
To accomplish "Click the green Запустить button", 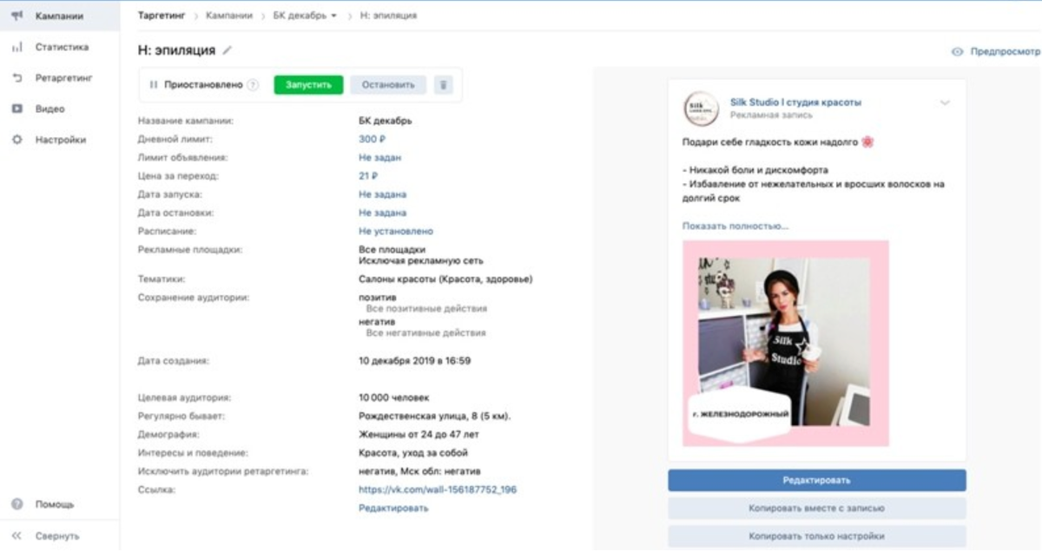I will pyautogui.click(x=308, y=85).
